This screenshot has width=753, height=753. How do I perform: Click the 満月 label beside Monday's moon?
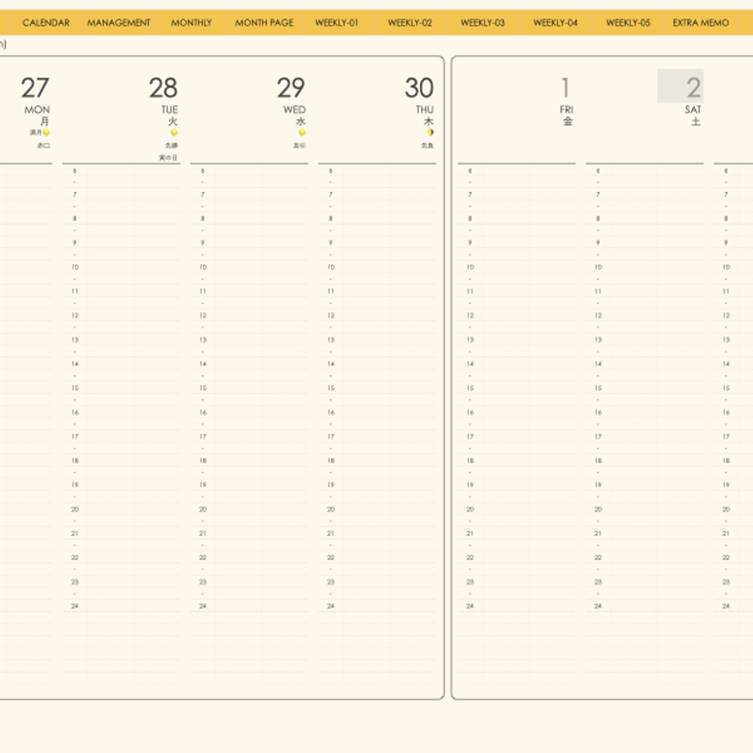(36, 133)
